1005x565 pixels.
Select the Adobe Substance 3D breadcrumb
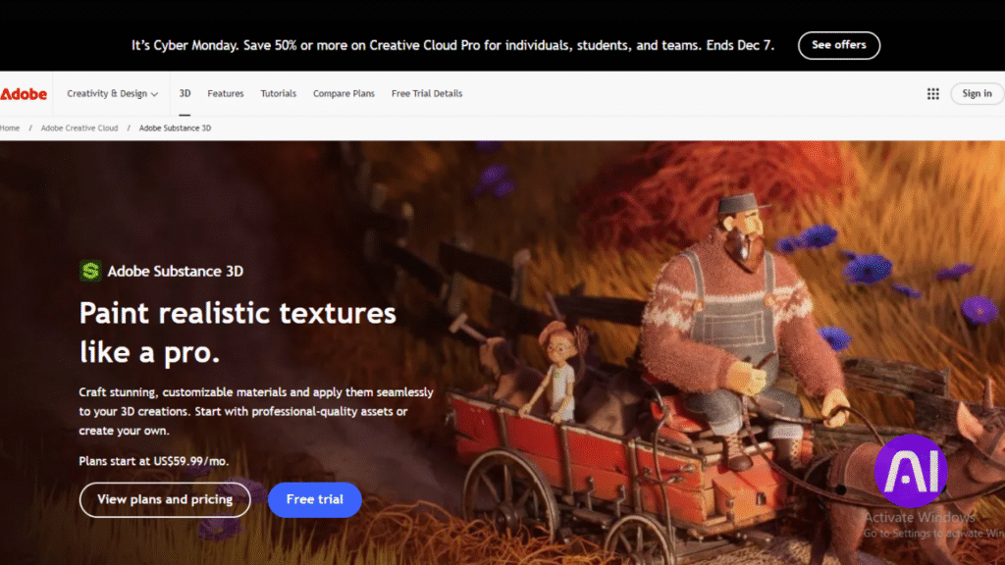click(175, 128)
